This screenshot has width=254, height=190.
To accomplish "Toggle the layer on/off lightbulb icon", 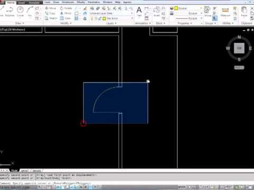I will click(x=92, y=18).
